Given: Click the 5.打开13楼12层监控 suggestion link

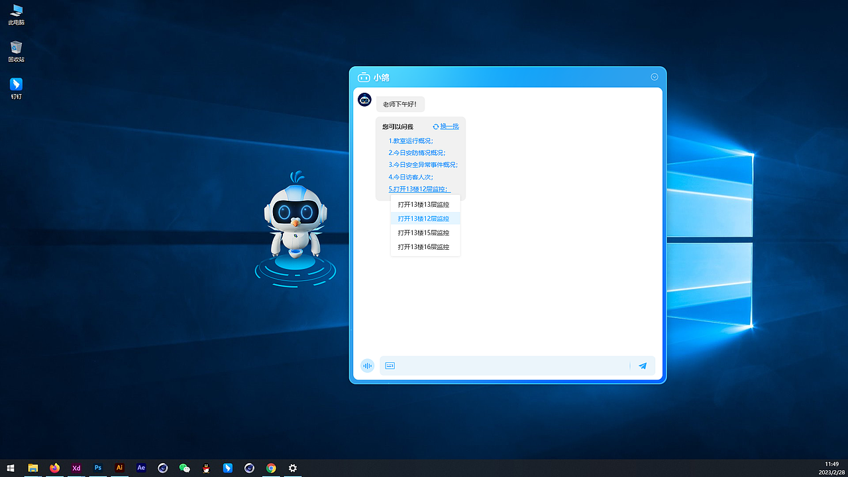Looking at the screenshot, I should [x=419, y=189].
